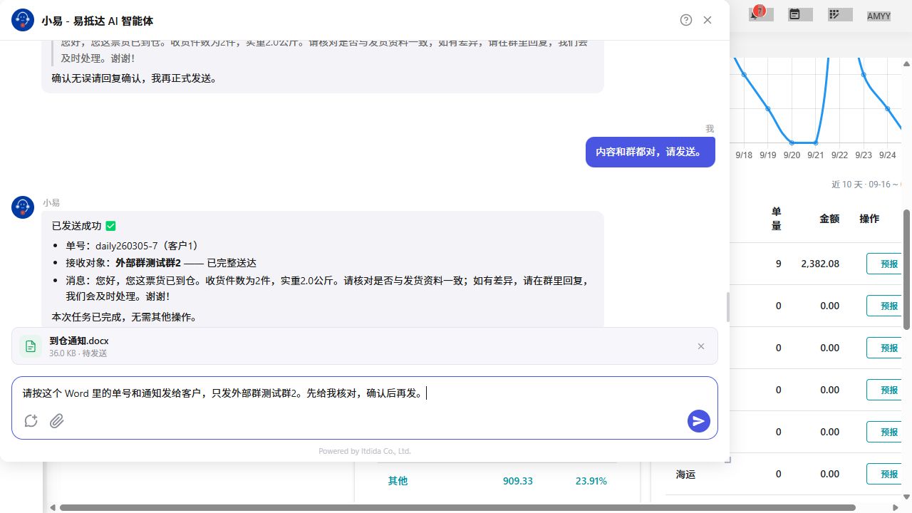Click the 9/21 data point on the line chart
The width and height of the screenshot is (912, 513).
click(x=815, y=142)
